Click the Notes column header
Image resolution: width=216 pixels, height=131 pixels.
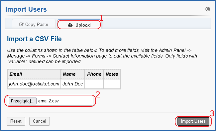click(112, 74)
